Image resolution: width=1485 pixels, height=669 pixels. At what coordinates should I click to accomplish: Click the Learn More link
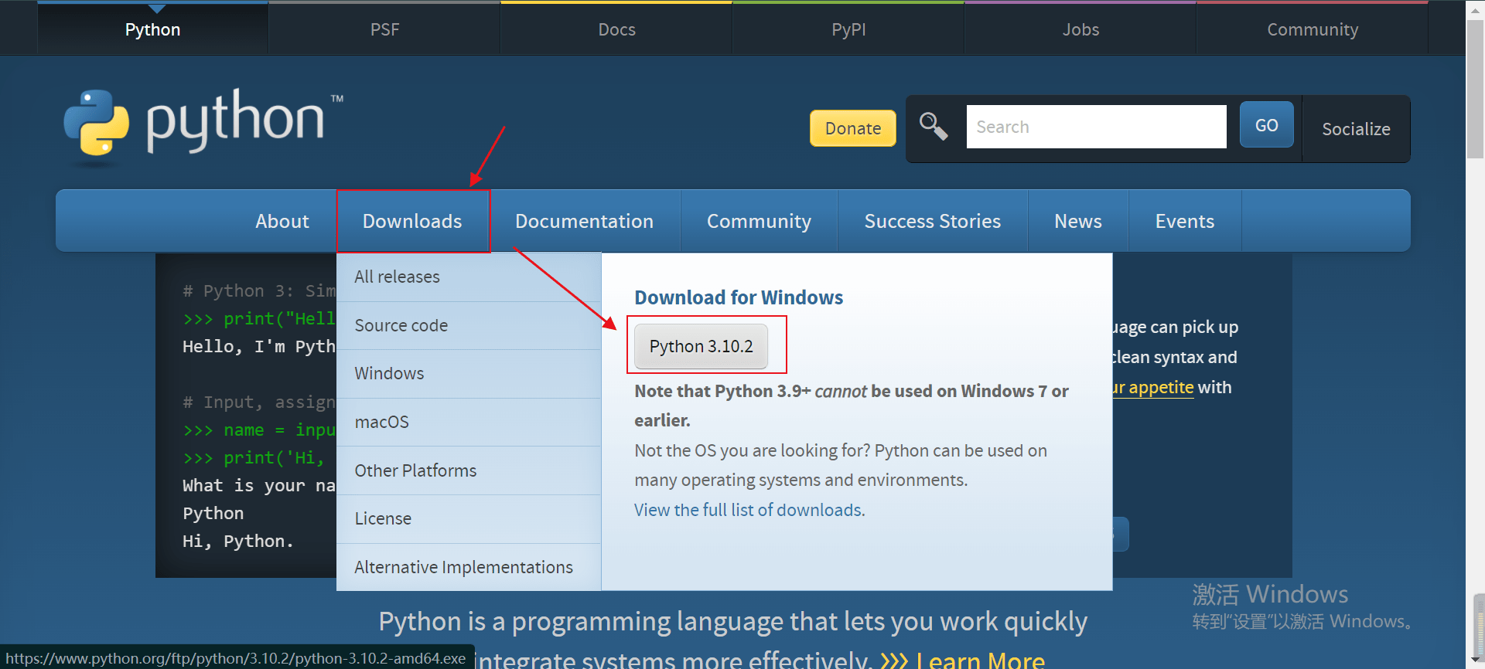980,661
